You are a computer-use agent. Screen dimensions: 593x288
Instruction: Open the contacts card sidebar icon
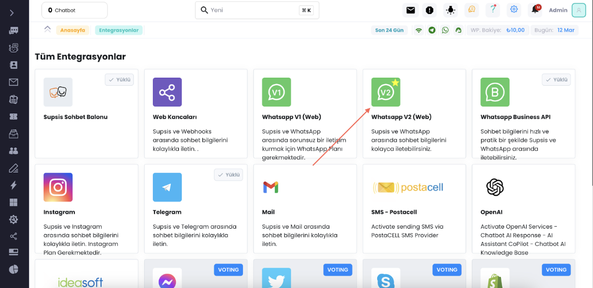click(x=14, y=65)
